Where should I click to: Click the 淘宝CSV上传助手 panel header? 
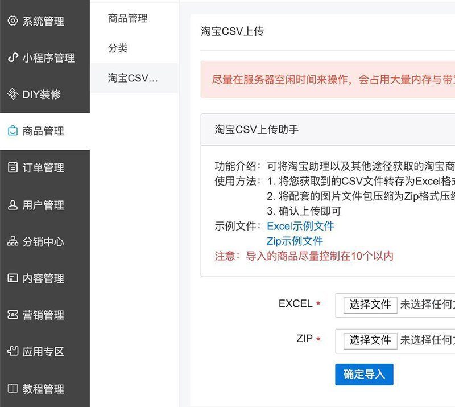257,130
